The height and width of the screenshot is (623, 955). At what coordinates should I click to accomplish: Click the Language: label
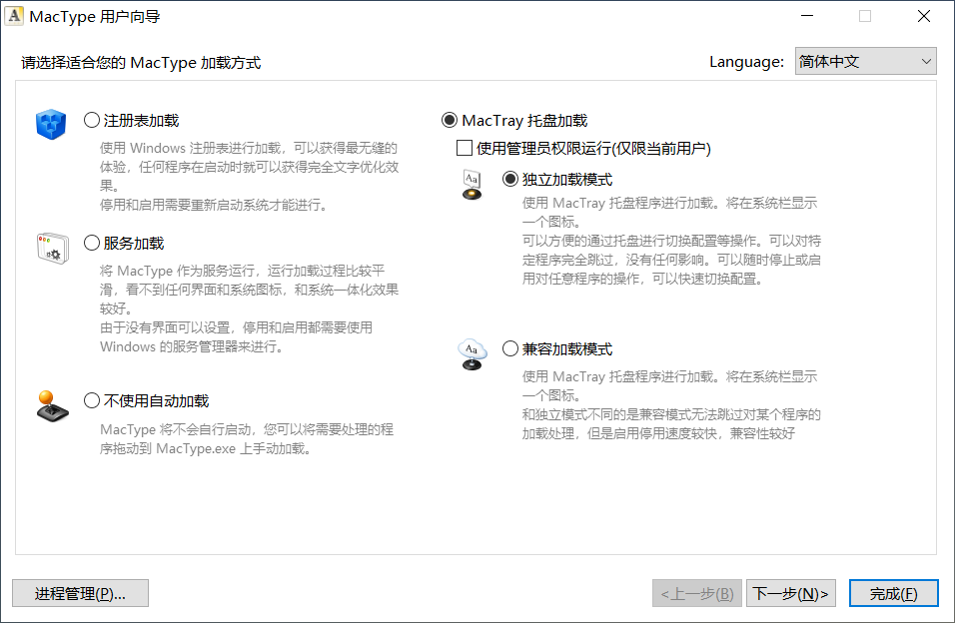point(746,62)
